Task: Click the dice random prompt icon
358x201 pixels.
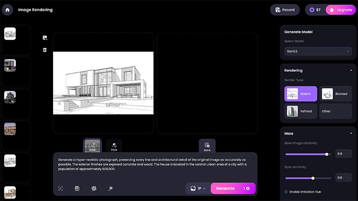Action: [x=94, y=189]
